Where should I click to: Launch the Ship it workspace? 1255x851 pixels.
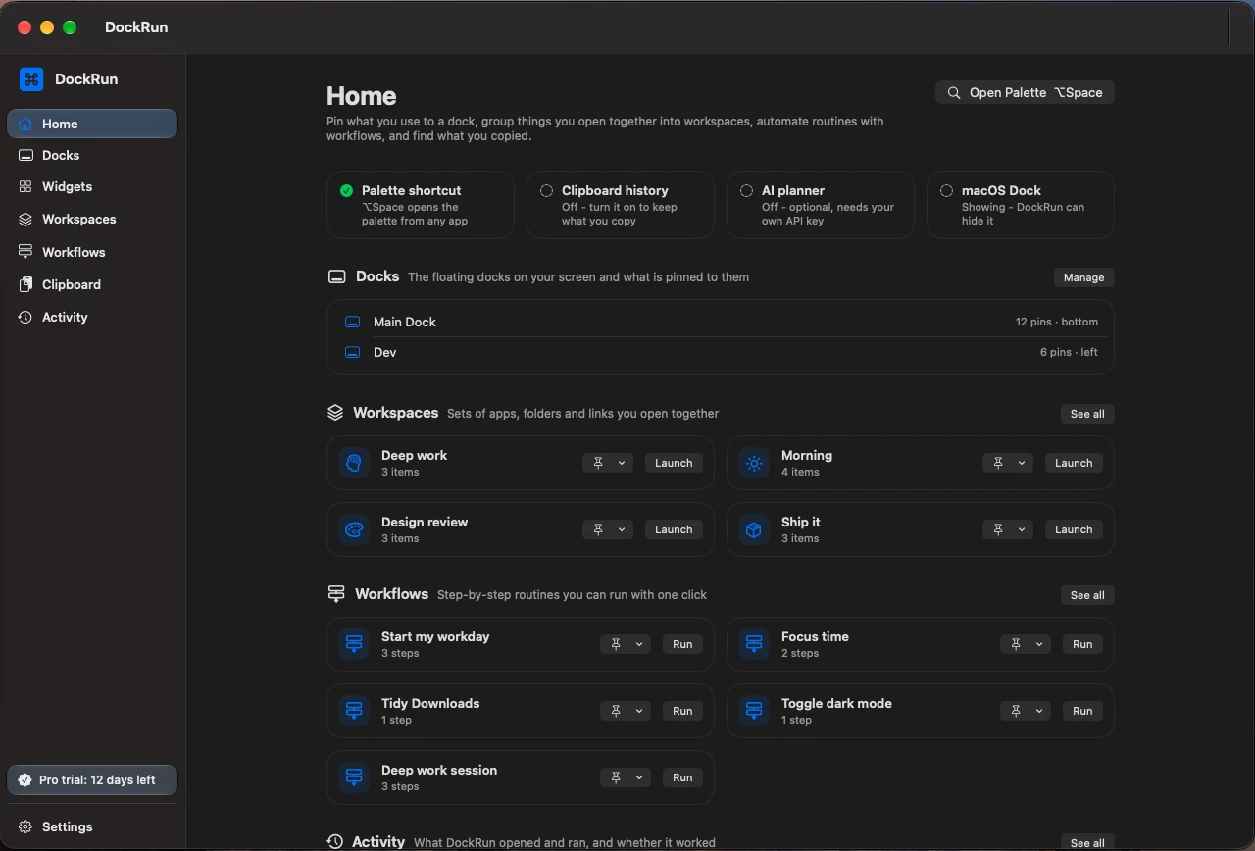[1074, 529]
